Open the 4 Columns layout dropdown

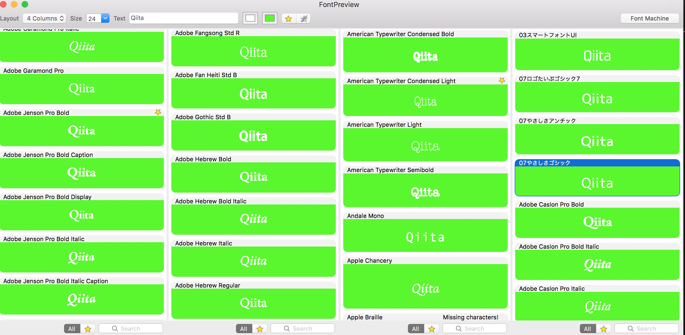[45, 18]
